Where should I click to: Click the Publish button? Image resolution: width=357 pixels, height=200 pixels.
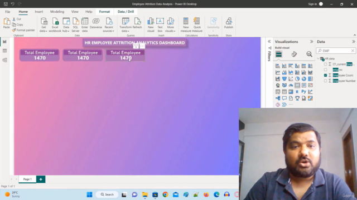[x=229, y=23]
